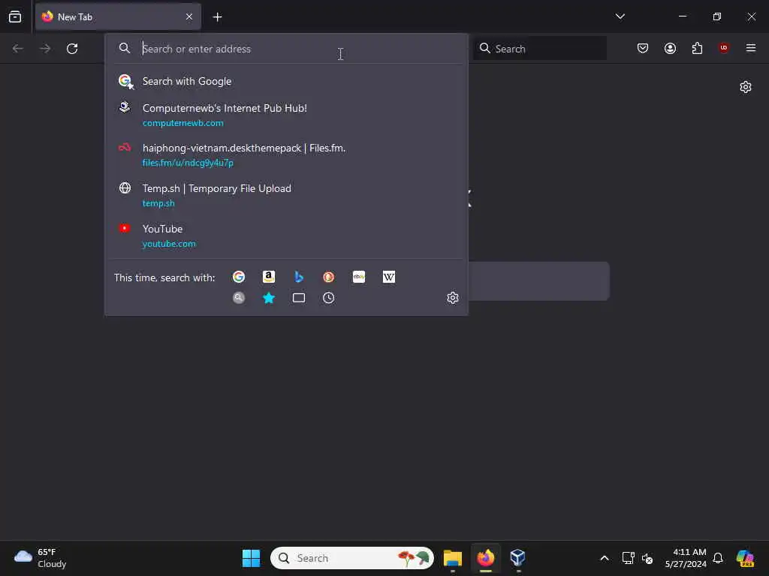Search this time with Bing
The image size is (769, 576).
tap(299, 277)
